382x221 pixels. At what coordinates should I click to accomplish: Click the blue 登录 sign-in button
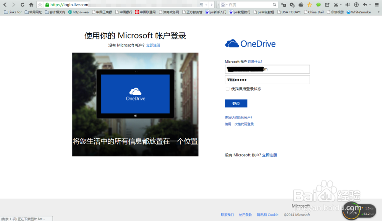coord(236,103)
